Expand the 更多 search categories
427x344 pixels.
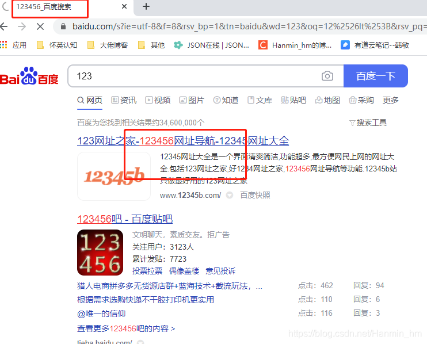pos(391,100)
